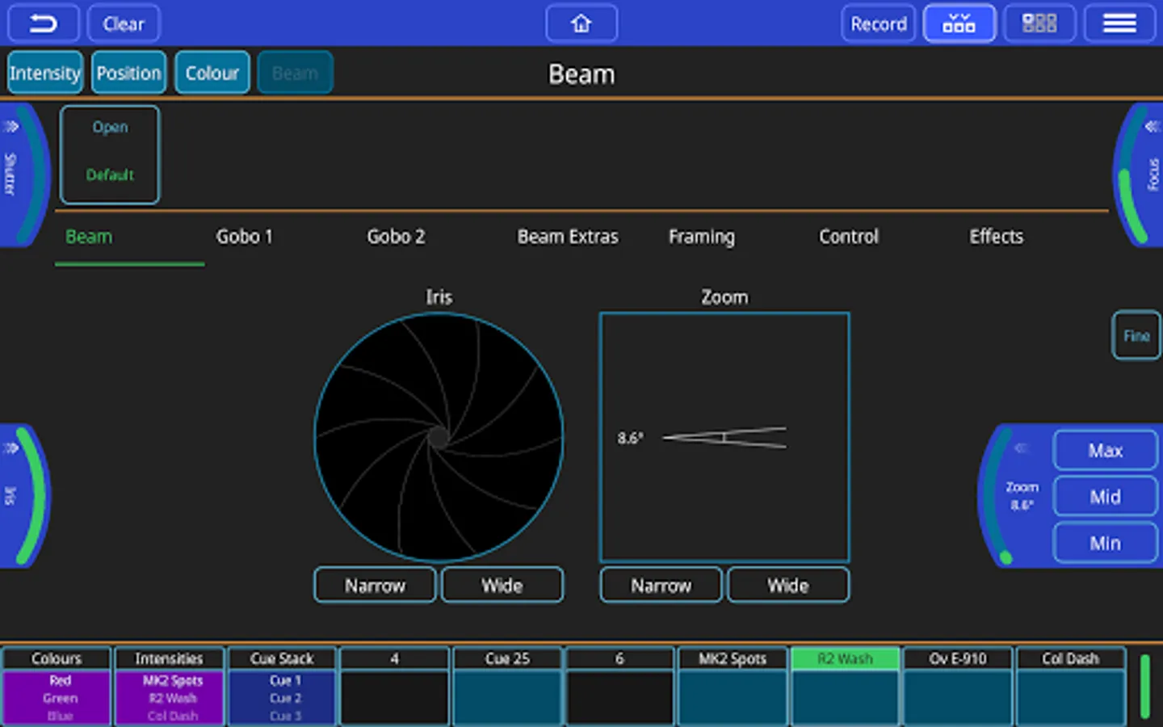Open the hamburger menu
Screen dimensions: 1163x727
tap(1119, 24)
